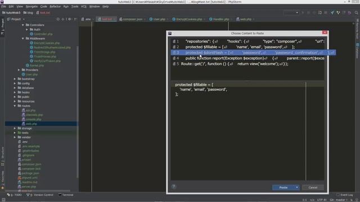Open the Refactor menu

coord(55,6)
